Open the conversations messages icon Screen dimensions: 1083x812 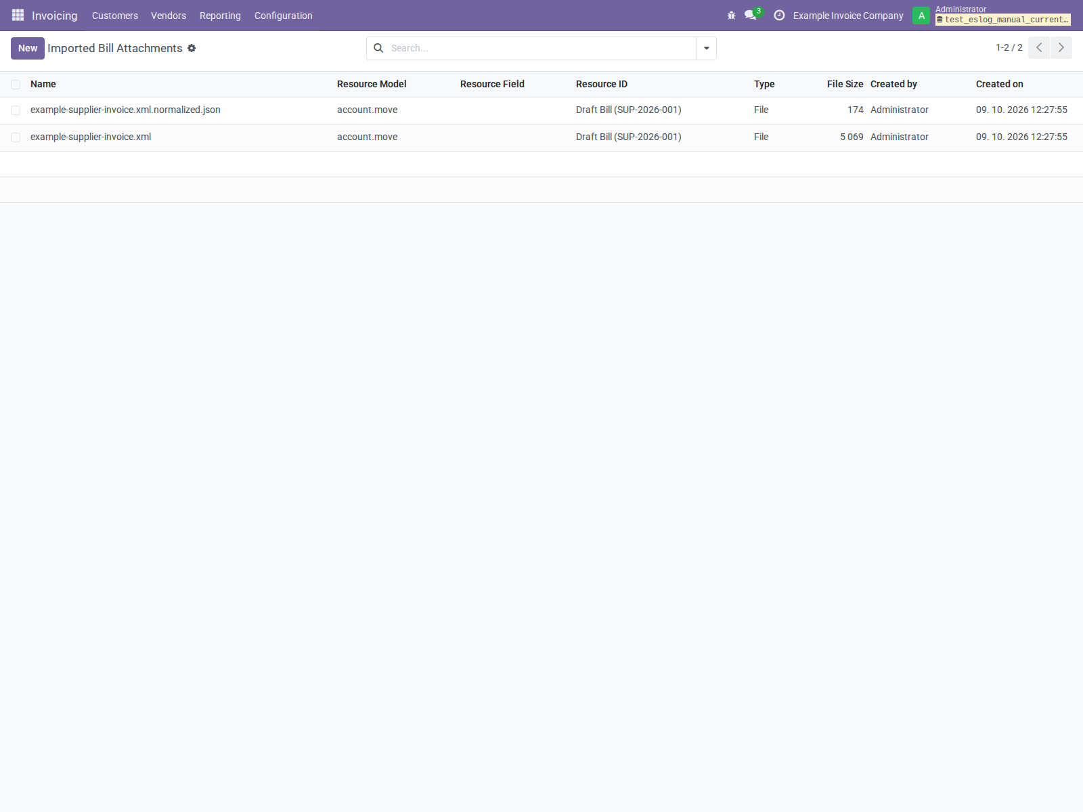750,15
